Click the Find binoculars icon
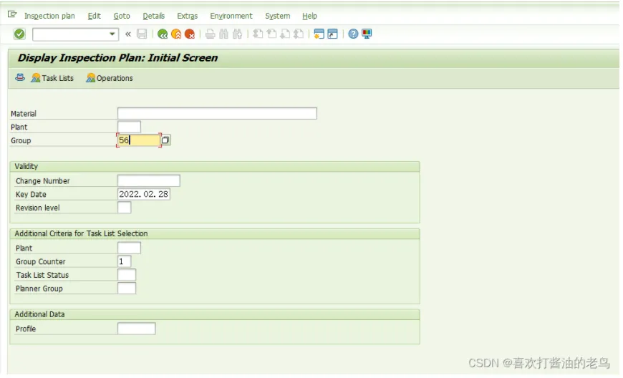The image size is (623, 378). (223, 34)
